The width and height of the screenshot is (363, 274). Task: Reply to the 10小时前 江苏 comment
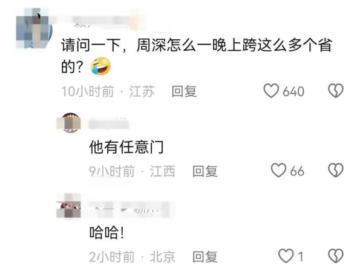click(x=185, y=91)
